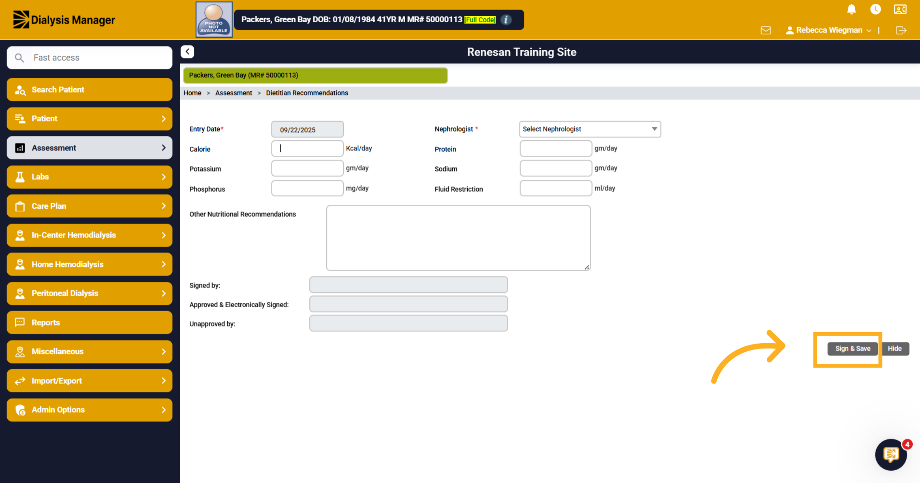Viewport: 920px width, 483px height.
Task: Open the contact card icon in header
Action: point(900,9)
